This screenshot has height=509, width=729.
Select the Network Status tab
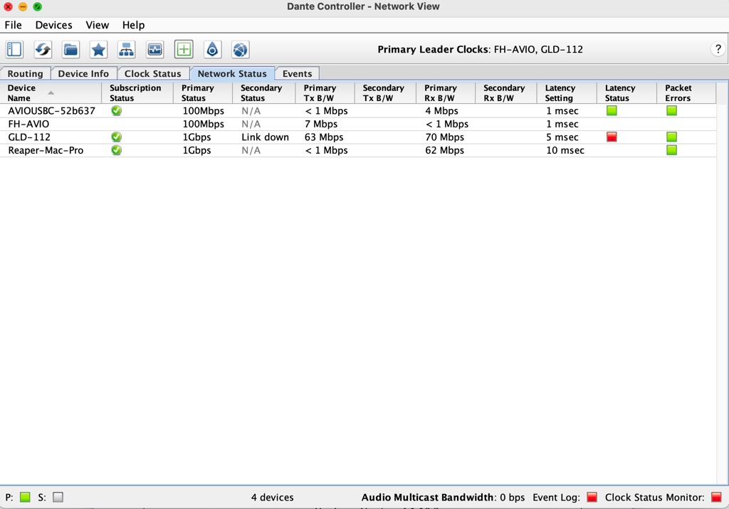tap(232, 73)
